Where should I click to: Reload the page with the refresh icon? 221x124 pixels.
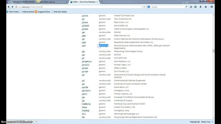coord(144,7)
